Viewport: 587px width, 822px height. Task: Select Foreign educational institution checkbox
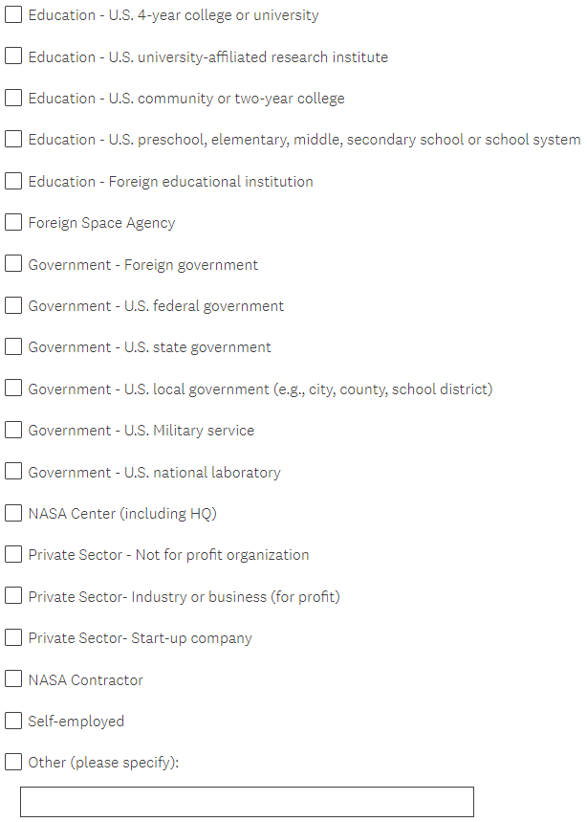[13, 181]
